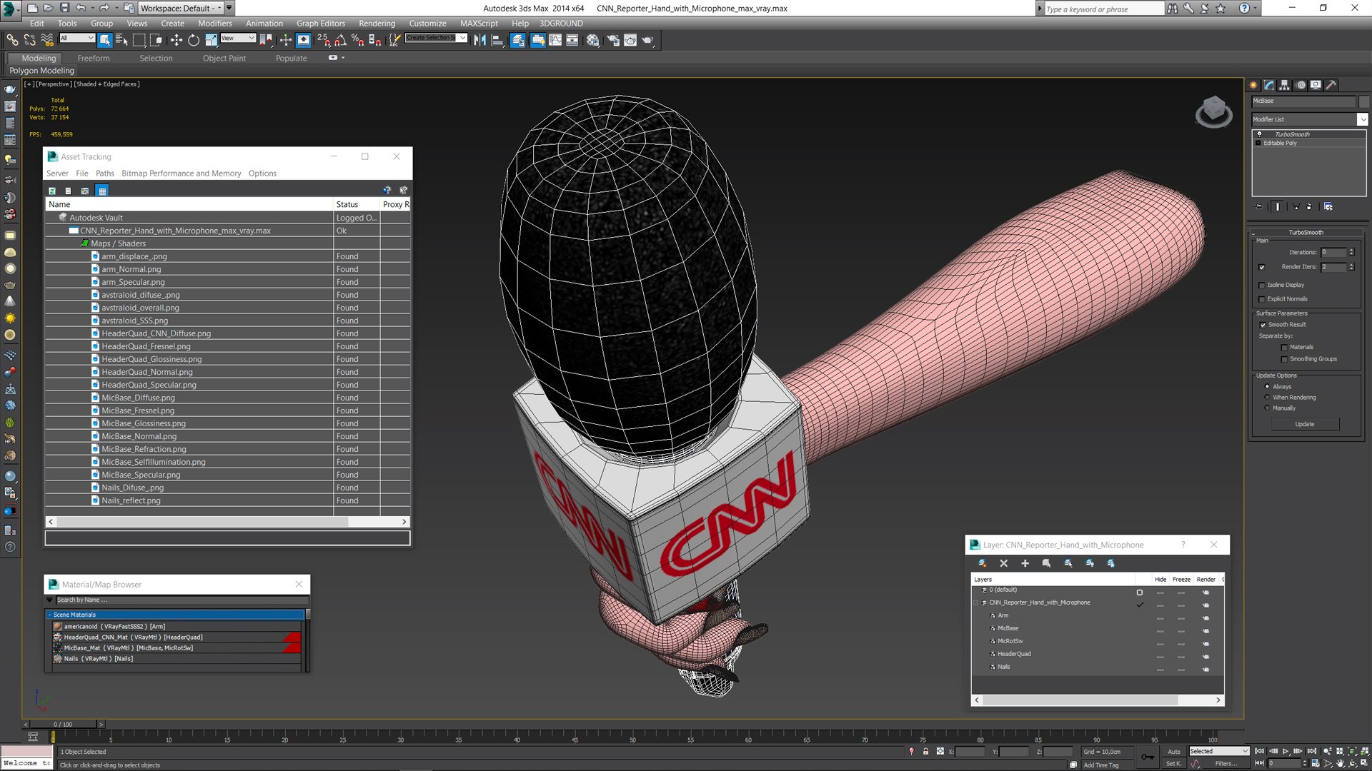Enable Smoothing Groups checkbox
Image resolution: width=1372 pixels, height=771 pixels.
(1284, 359)
